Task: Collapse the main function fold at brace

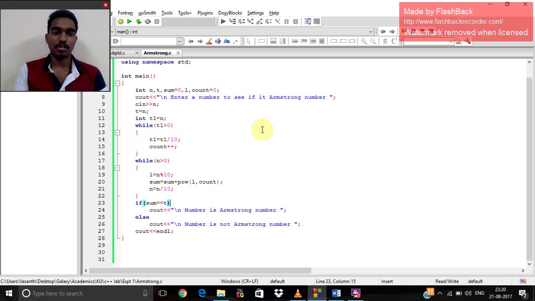Action: [117, 83]
